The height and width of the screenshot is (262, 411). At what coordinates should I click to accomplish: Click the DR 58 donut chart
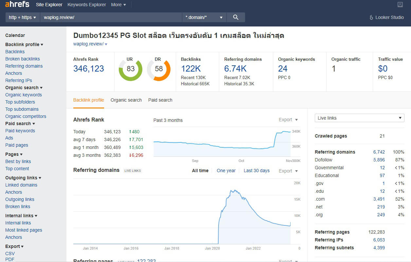[159, 69]
